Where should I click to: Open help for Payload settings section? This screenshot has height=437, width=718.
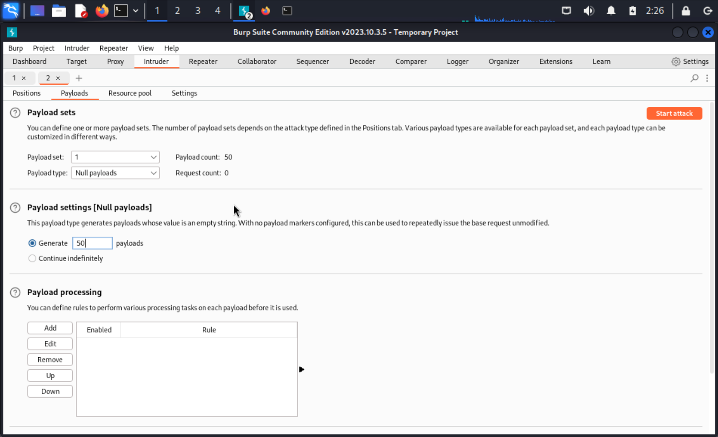(15, 207)
